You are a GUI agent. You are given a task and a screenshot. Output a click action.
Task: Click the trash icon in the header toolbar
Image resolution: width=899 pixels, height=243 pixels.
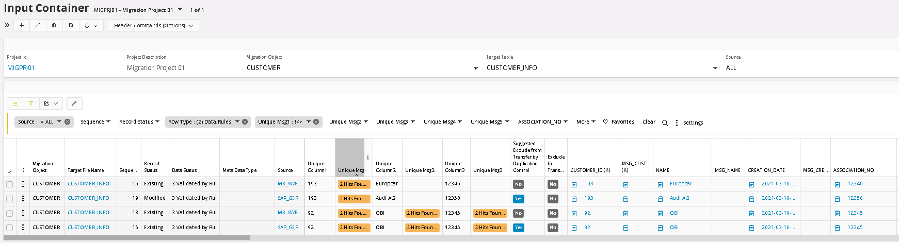[x=54, y=25]
